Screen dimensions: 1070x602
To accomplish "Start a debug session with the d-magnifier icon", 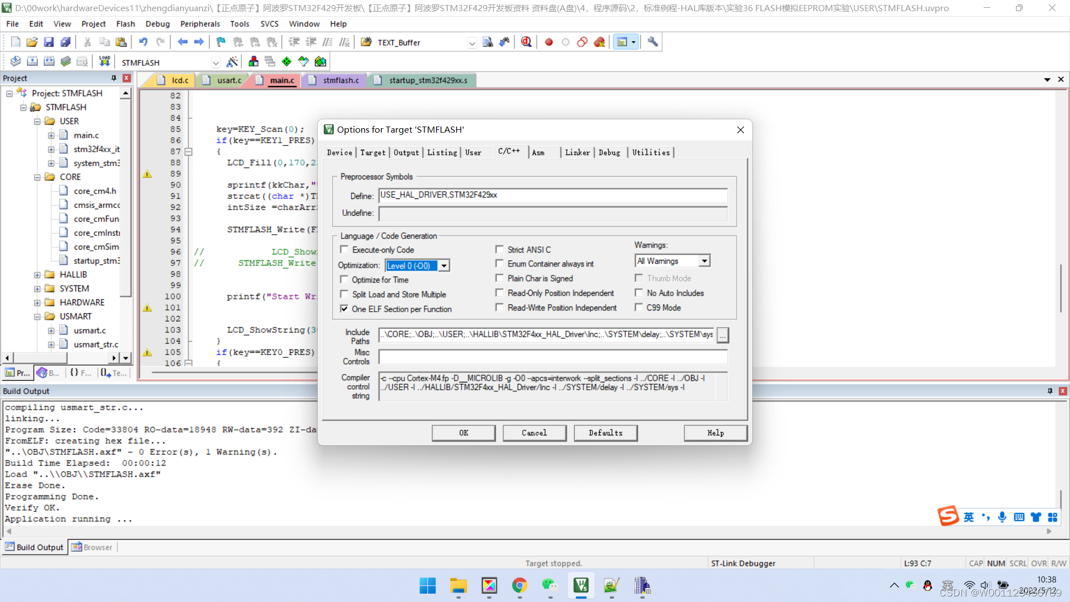I will (x=526, y=41).
